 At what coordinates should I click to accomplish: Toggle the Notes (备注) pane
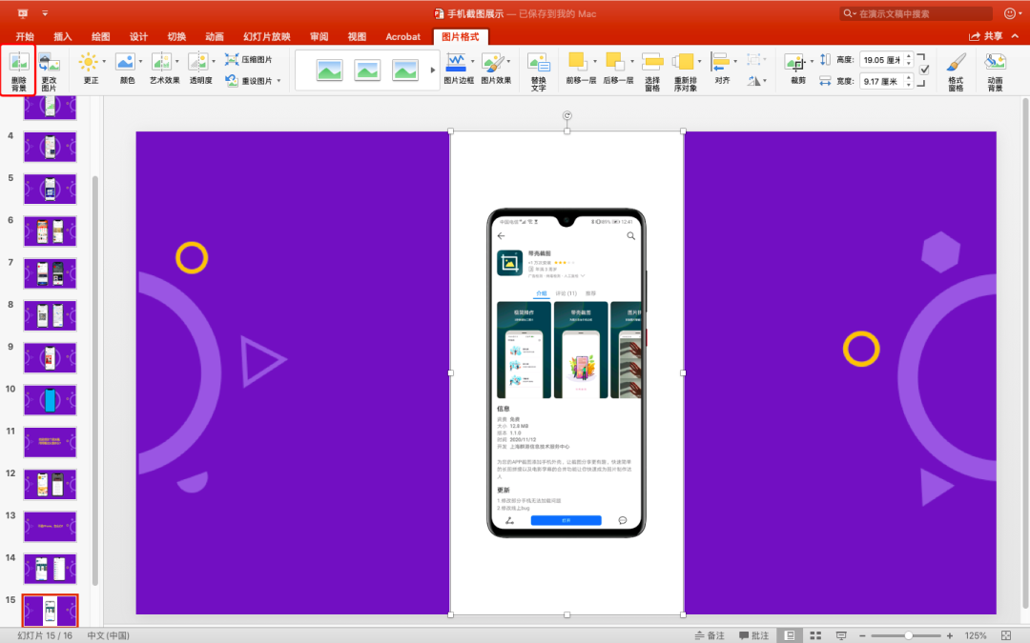[x=709, y=635]
